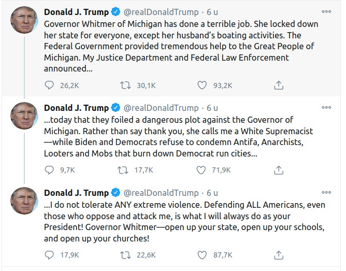Reply to the second tweet with 9,7K replies
The width and height of the screenshot is (346, 271).
click(49, 170)
